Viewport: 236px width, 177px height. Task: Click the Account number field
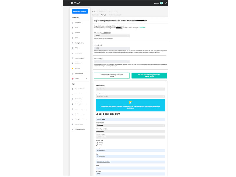(130, 137)
